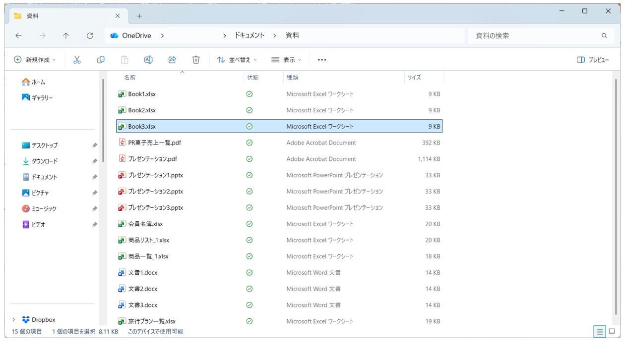Sort by the サイズ column header

click(x=414, y=78)
